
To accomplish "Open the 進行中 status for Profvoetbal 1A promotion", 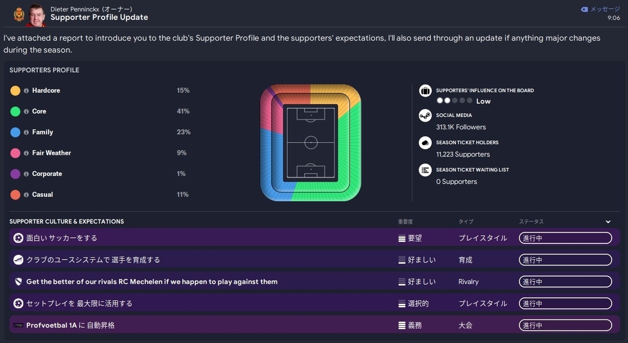I will click(565, 325).
